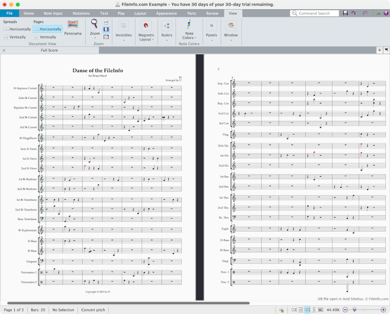Viewport: 390px width, 314px height.
Task: Click the plus icon to open new tab
Action: [379, 50]
